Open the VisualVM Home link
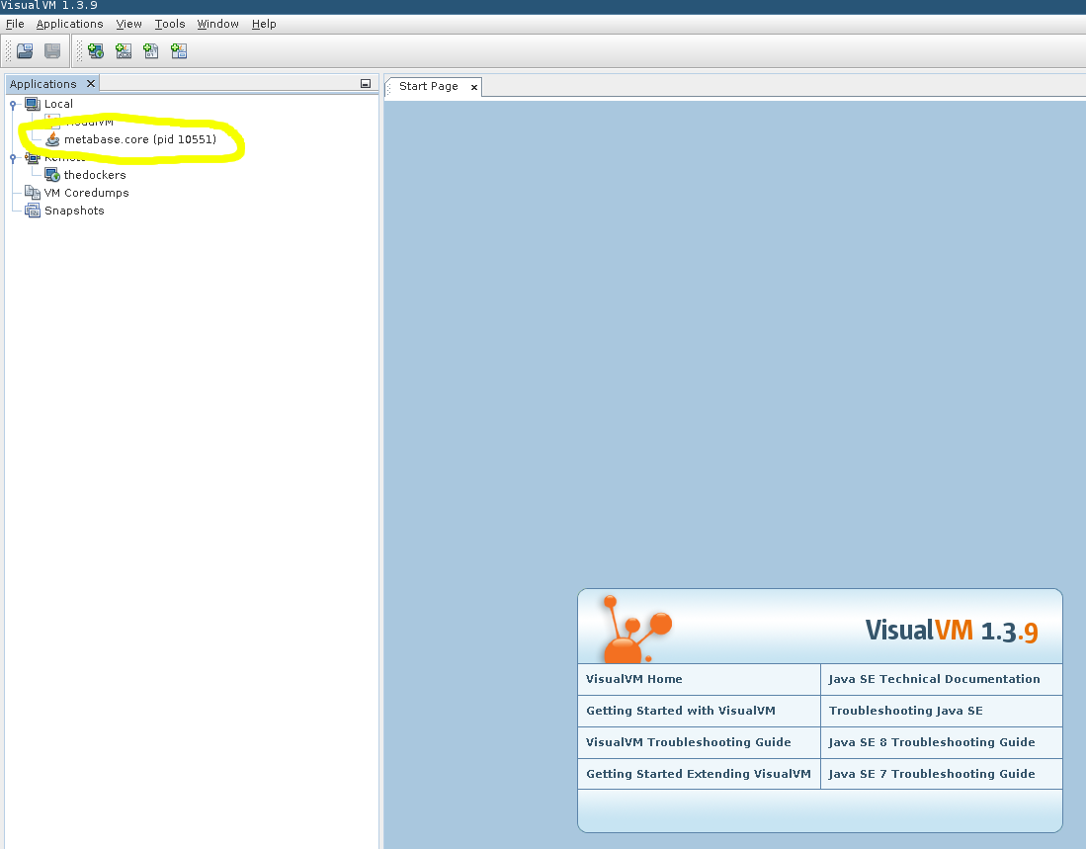The image size is (1086, 849). pos(634,679)
